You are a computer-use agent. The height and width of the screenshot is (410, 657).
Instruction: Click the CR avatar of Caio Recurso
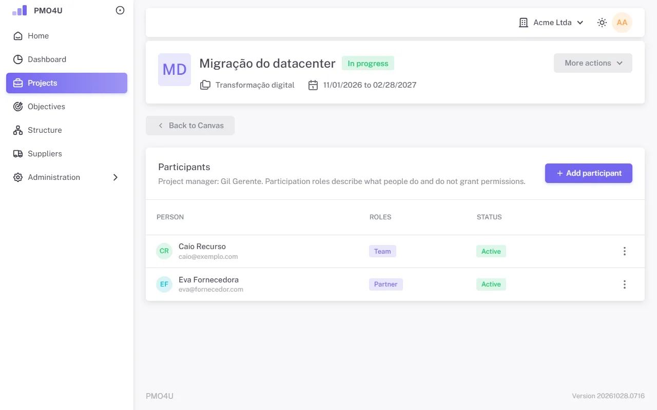[x=164, y=251]
